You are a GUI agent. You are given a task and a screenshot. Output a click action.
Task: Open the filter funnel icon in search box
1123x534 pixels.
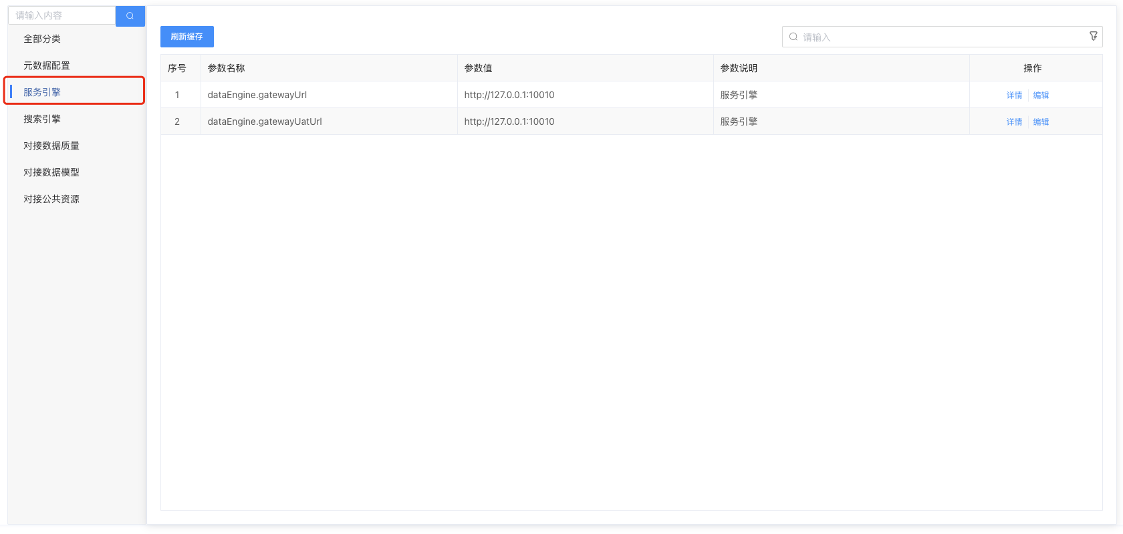click(x=1094, y=36)
